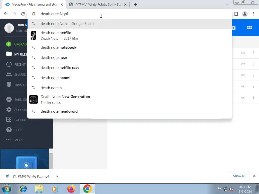The height and width of the screenshot is (194, 259).
Task: Choose the 'death note notebook' suggestion
Action: pos(129,47)
